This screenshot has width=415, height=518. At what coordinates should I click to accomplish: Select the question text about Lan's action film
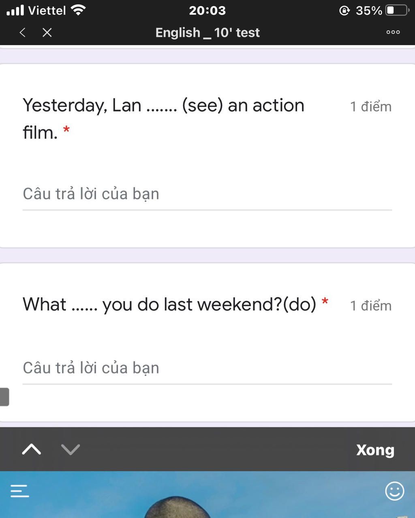tap(163, 119)
